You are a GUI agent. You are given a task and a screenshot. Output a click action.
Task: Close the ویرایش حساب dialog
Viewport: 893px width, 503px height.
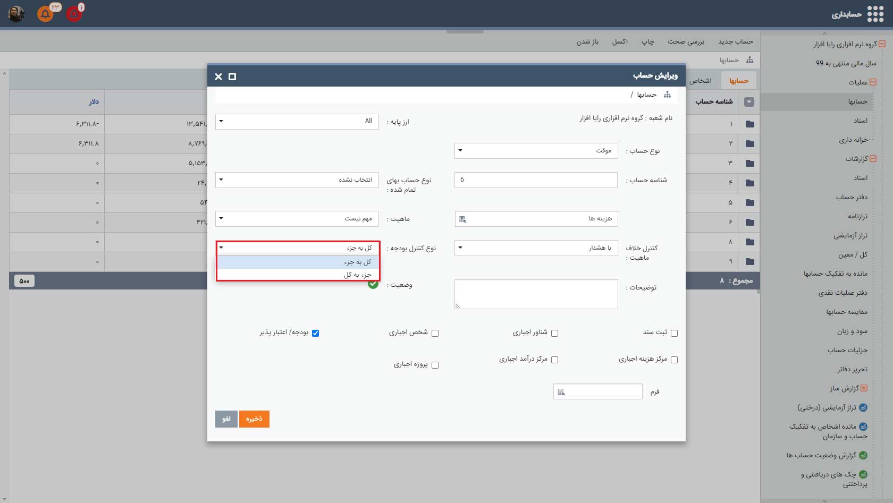218,76
